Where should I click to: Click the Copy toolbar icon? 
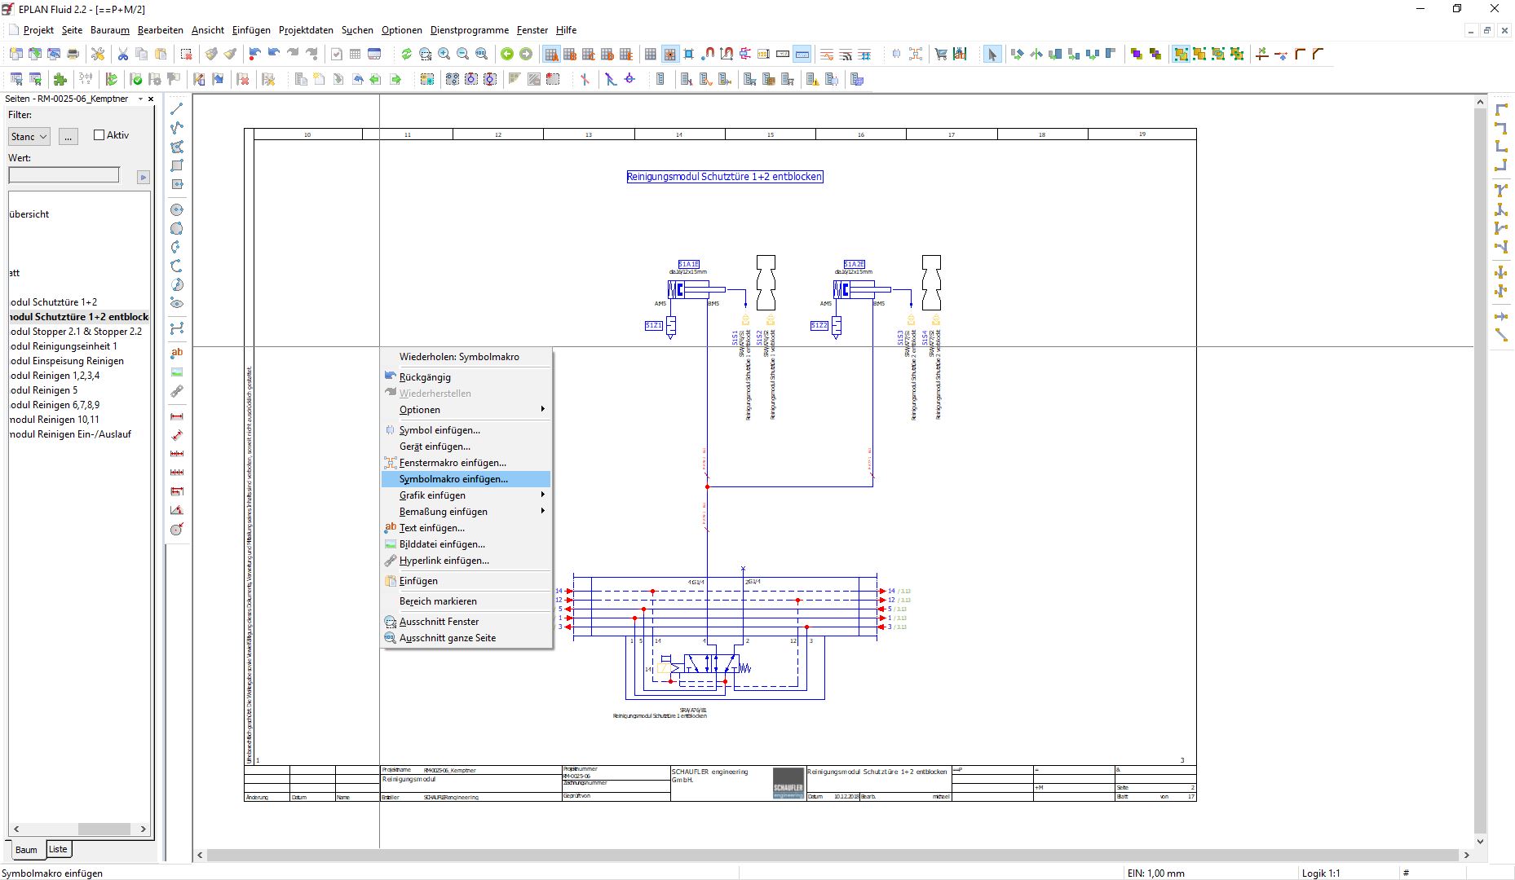coord(141,54)
